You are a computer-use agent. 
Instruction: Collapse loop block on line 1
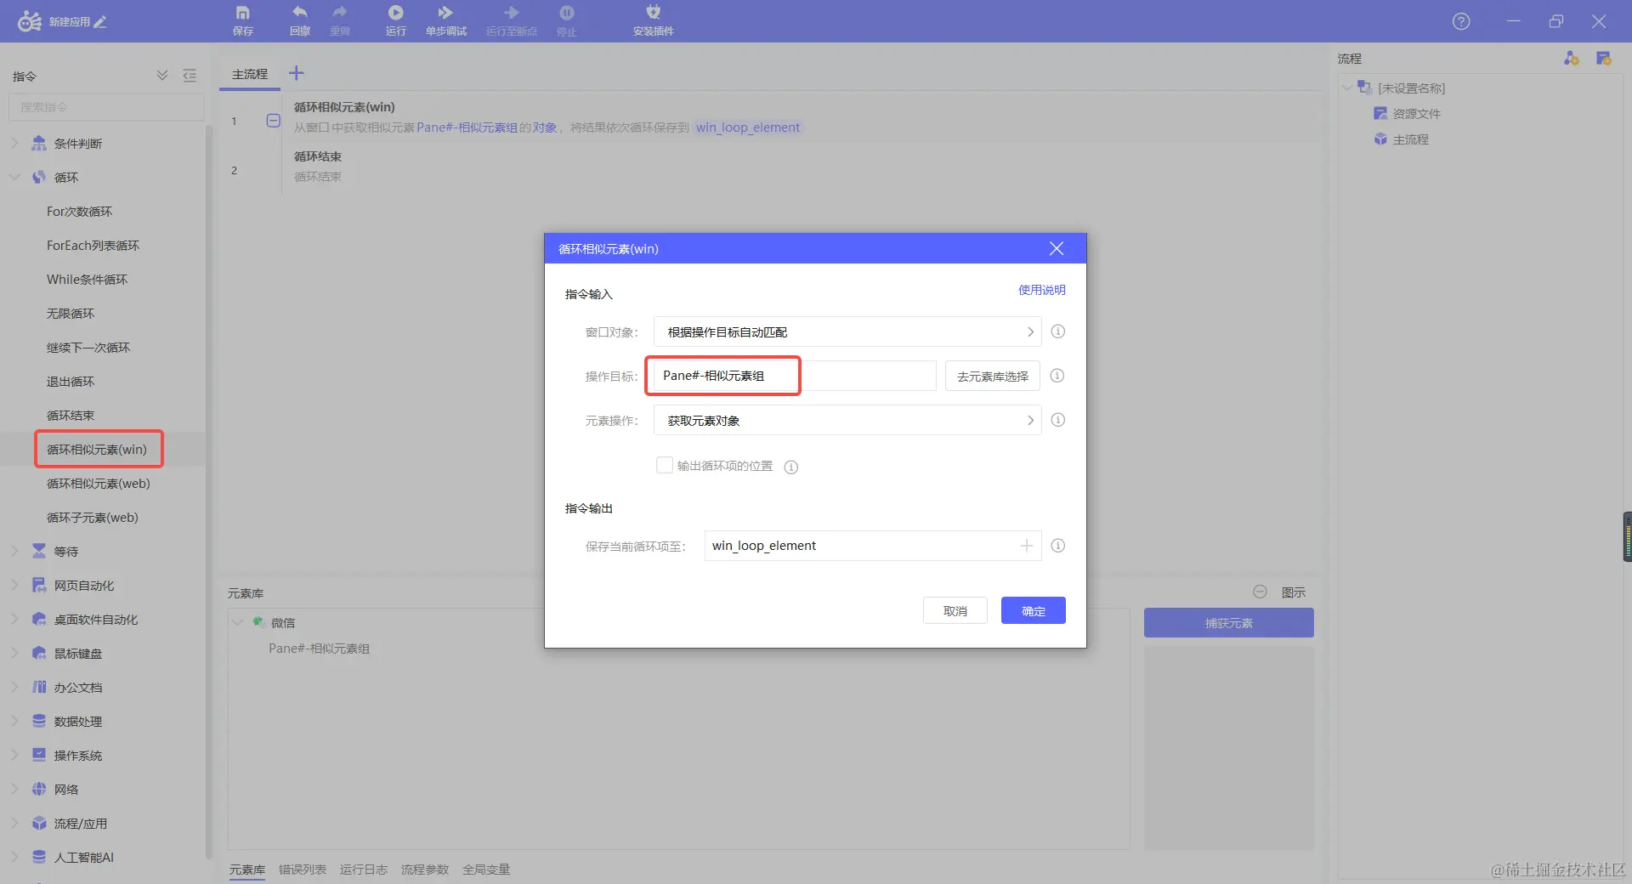[273, 121]
